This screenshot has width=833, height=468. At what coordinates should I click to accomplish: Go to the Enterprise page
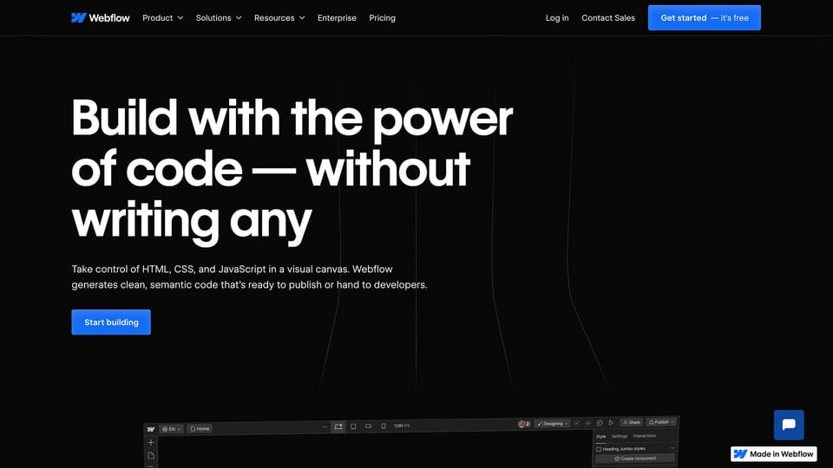[x=337, y=17]
